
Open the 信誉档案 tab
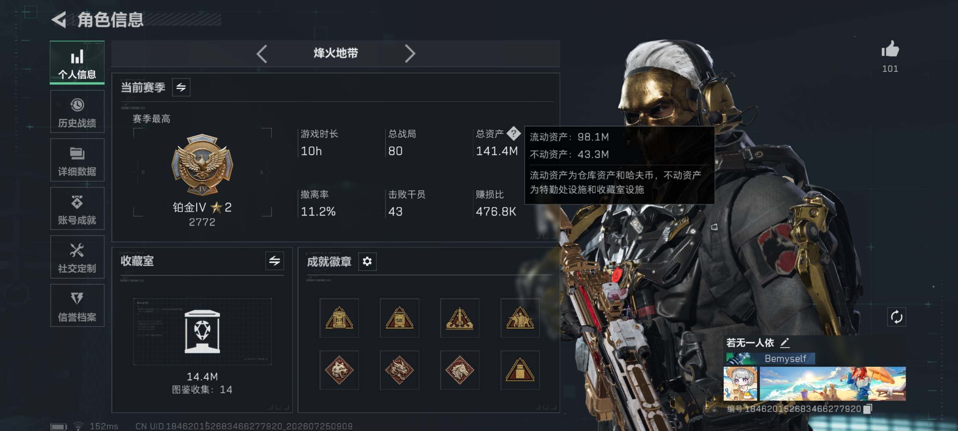[x=77, y=305]
